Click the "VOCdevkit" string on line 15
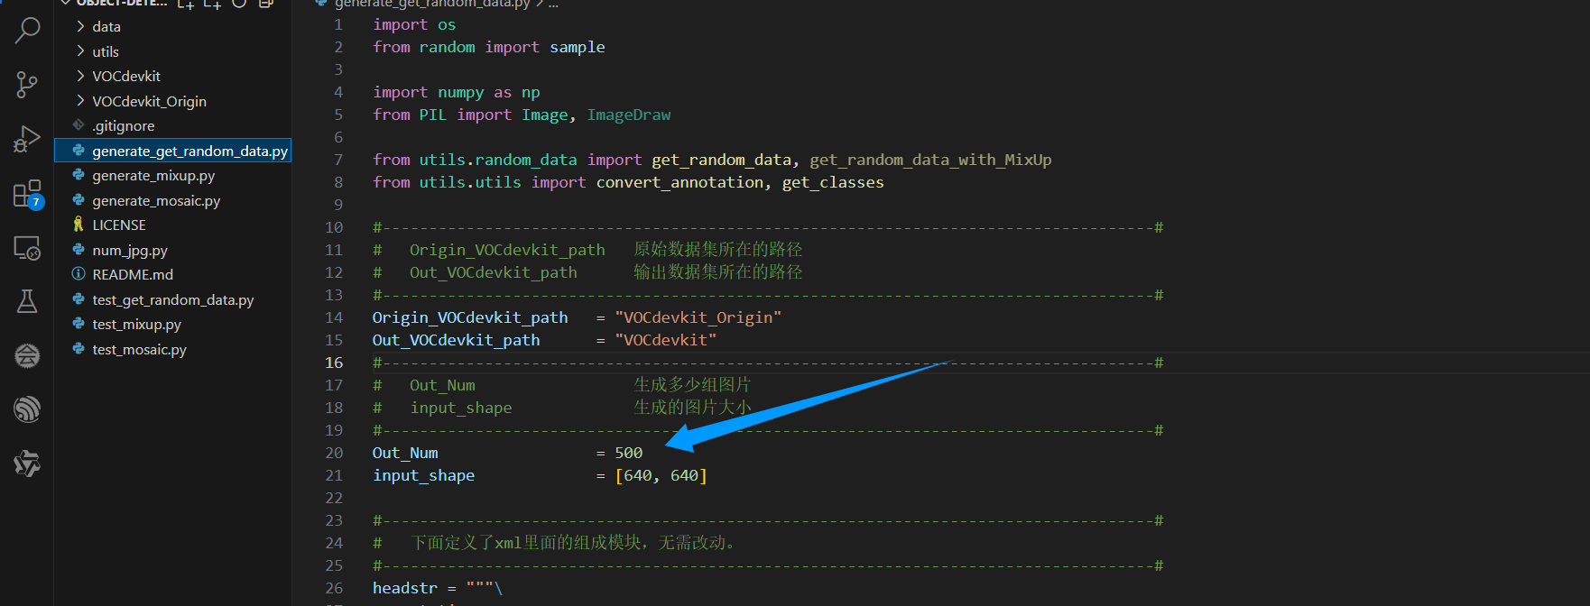The height and width of the screenshot is (606, 1590). click(x=666, y=340)
